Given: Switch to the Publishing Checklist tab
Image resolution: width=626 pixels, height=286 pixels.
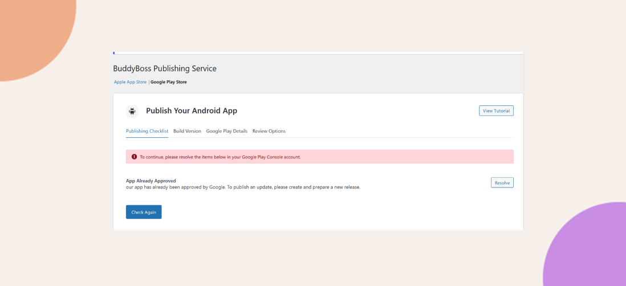Looking at the screenshot, I should pos(147,131).
